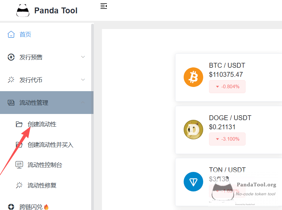Click the Panda Tool logo icon

tap(23, 10)
